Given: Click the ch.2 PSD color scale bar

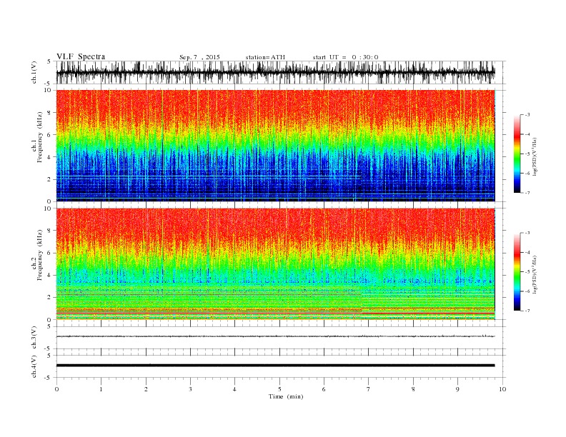Looking at the screenshot, I should [517, 271].
